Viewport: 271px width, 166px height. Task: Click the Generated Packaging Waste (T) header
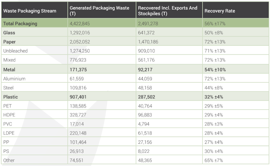(x=99, y=11)
